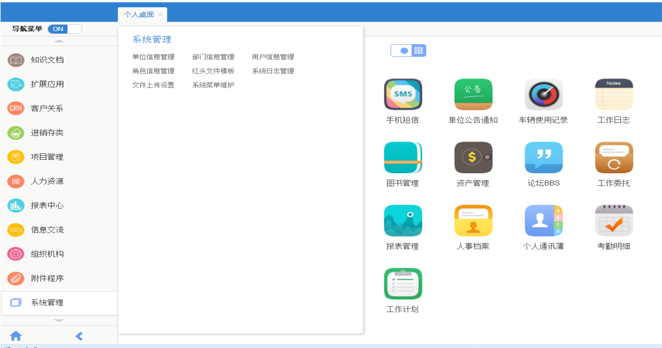This screenshot has height=348, width=662.
Task: Open 部门信息管理 link
Action: 213,57
